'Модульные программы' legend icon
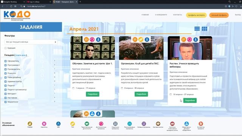 115,124
